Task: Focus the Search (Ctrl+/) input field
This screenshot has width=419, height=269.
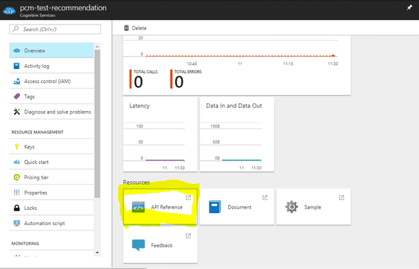Action: click(x=55, y=29)
